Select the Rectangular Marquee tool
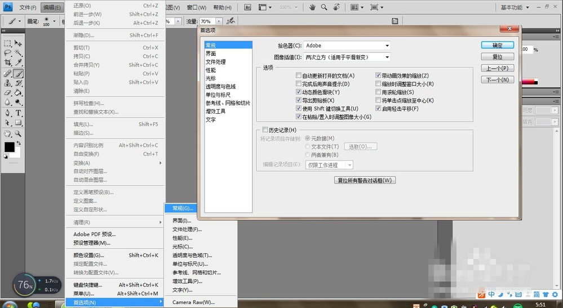This screenshot has width=563, height=308. pyautogui.click(x=8, y=43)
